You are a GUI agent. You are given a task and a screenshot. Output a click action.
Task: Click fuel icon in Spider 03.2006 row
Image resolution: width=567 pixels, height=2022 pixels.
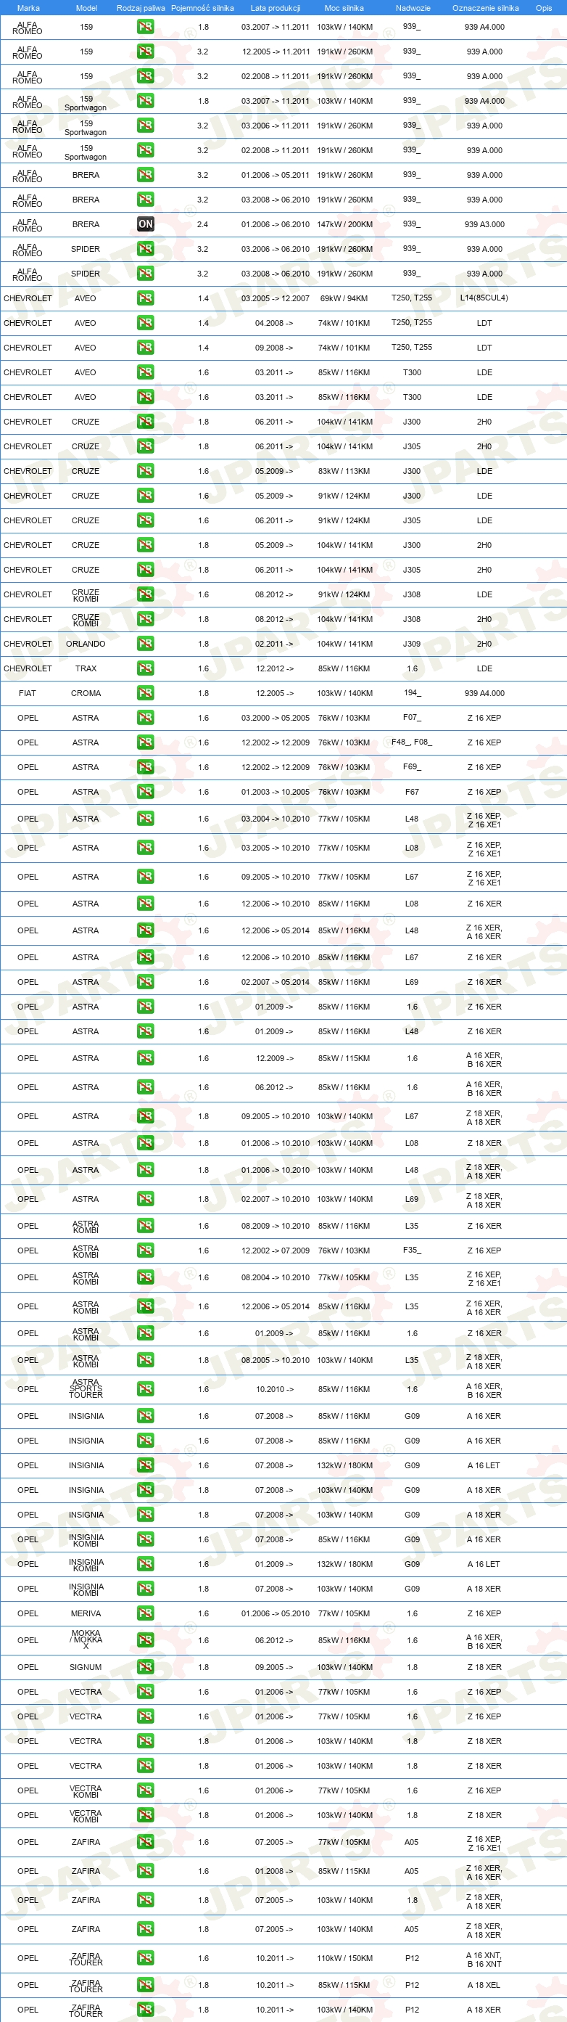click(145, 249)
